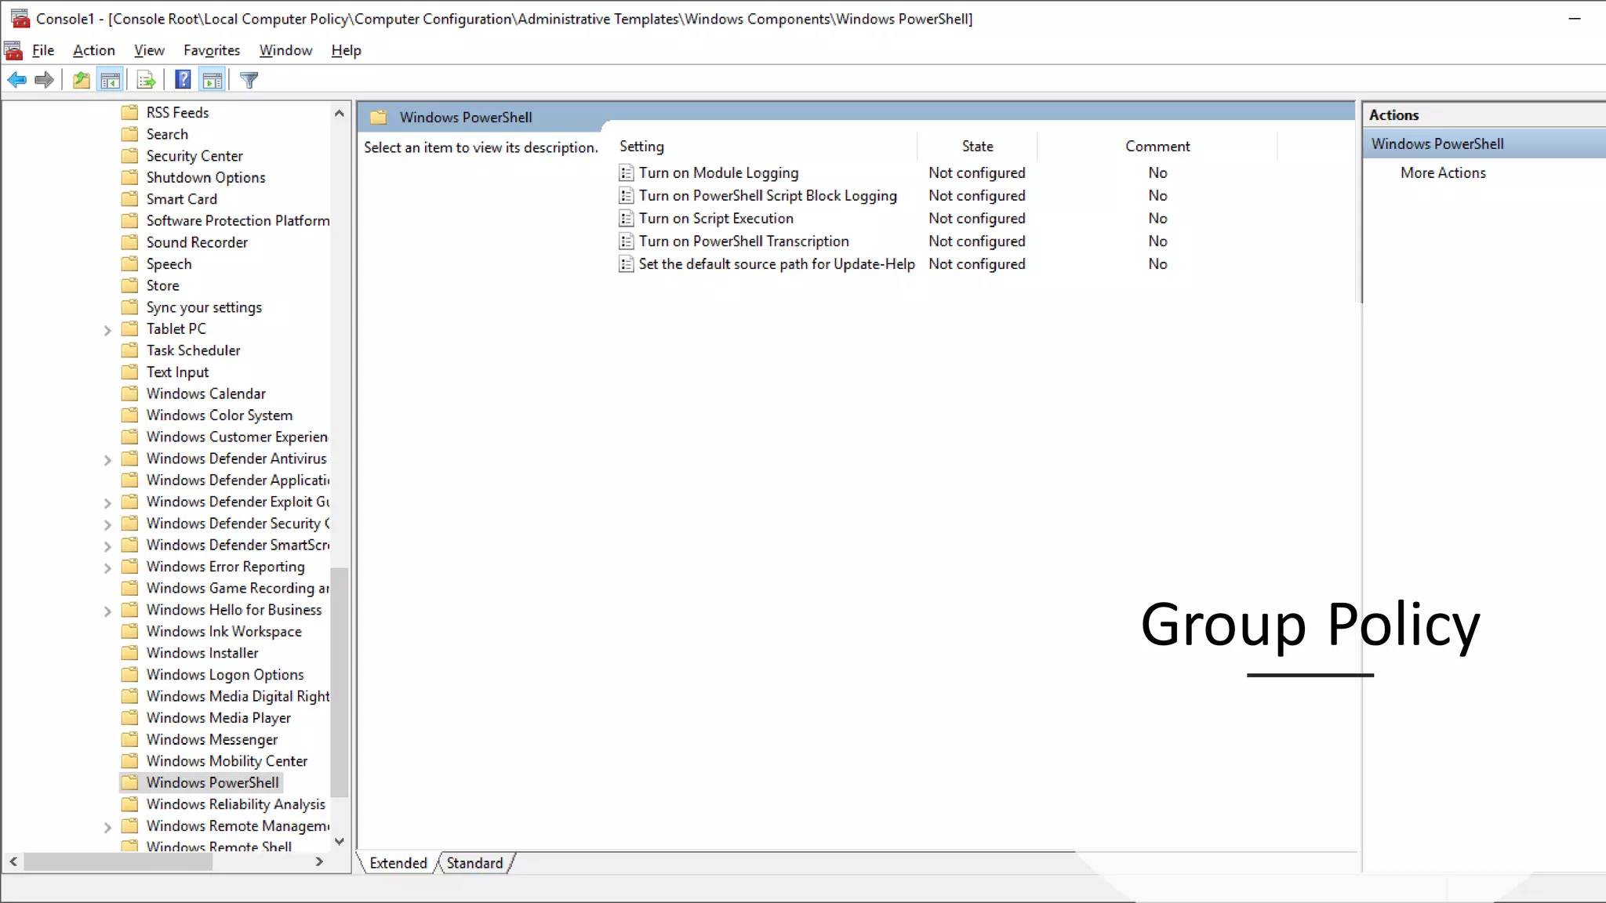Image resolution: width=1606 pixels, height=903 pixels.
Task: Toggle Show/Hide Console Tree toolbar icon
Action: (x=111, y=80)
